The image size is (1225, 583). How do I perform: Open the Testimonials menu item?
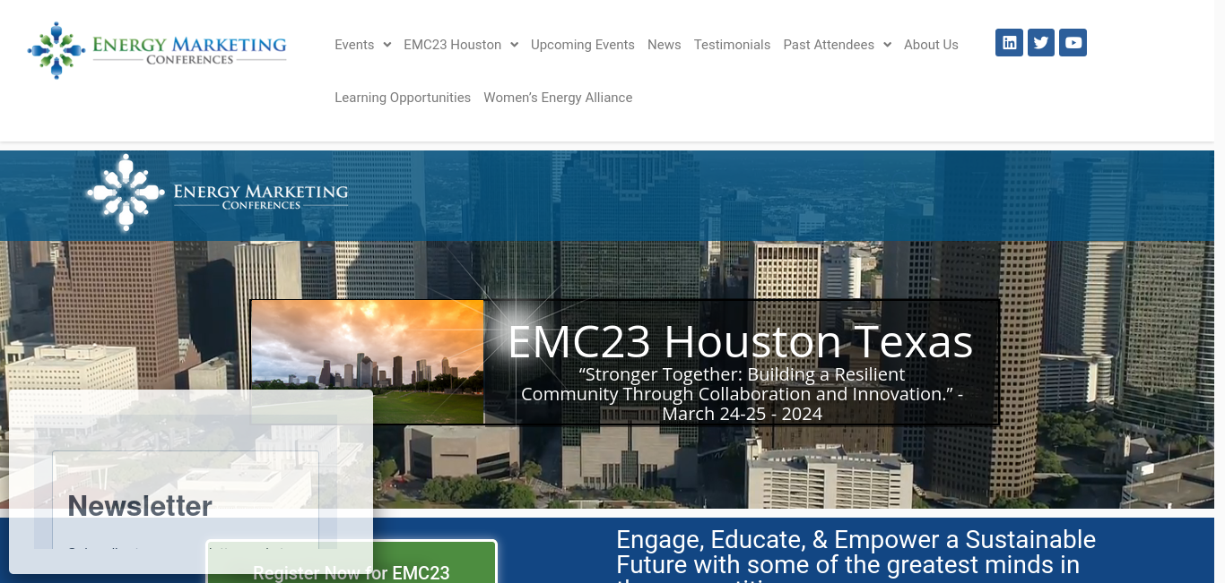pyautogui.click(x=732, y=45)
